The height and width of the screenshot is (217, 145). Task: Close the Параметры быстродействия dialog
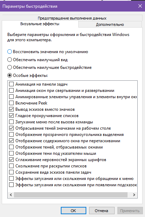coord(140,6)
